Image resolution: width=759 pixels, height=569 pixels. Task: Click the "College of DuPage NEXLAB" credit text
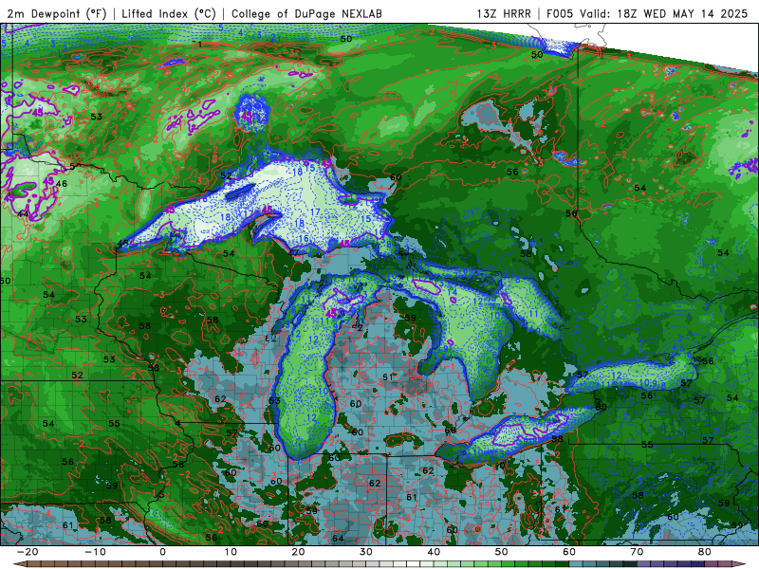click(x=306, y=13)
